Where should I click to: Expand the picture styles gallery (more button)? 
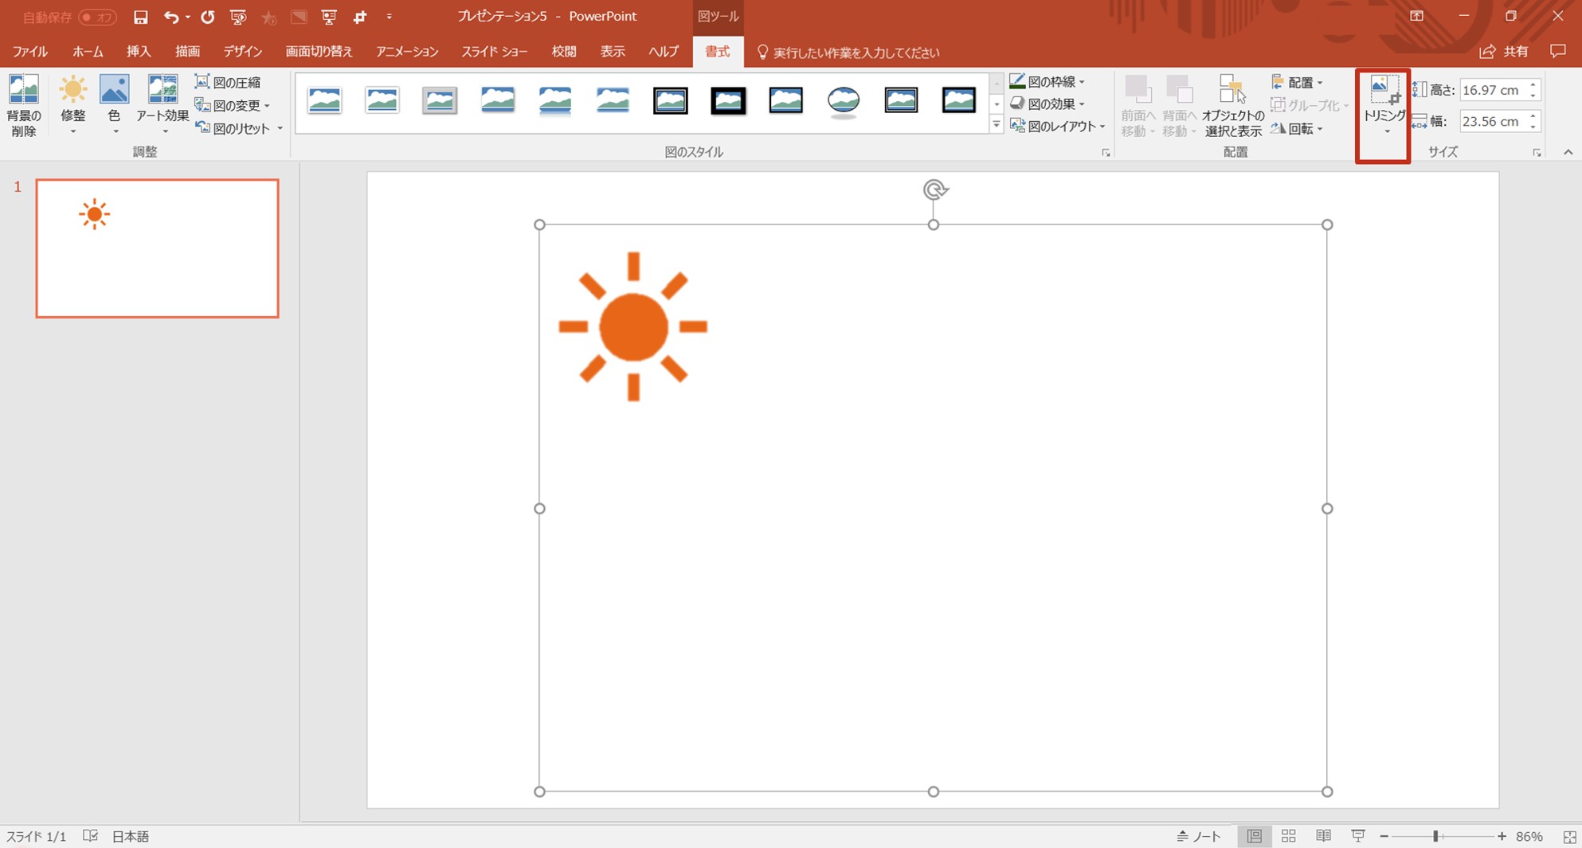[x=996, y=124]
